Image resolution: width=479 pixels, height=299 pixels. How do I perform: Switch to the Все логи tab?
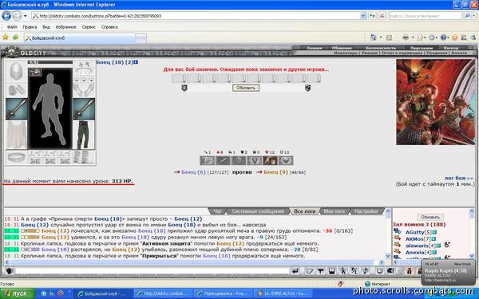coord(304,211)
